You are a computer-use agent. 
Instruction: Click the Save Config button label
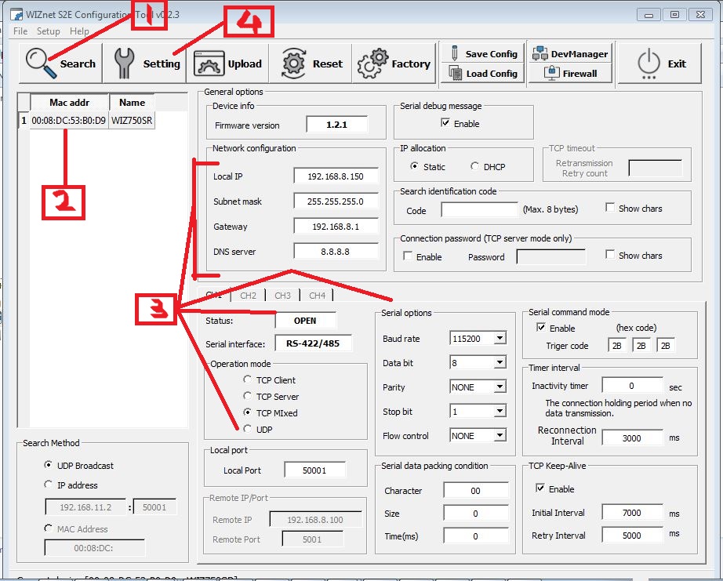click(492, 54)
